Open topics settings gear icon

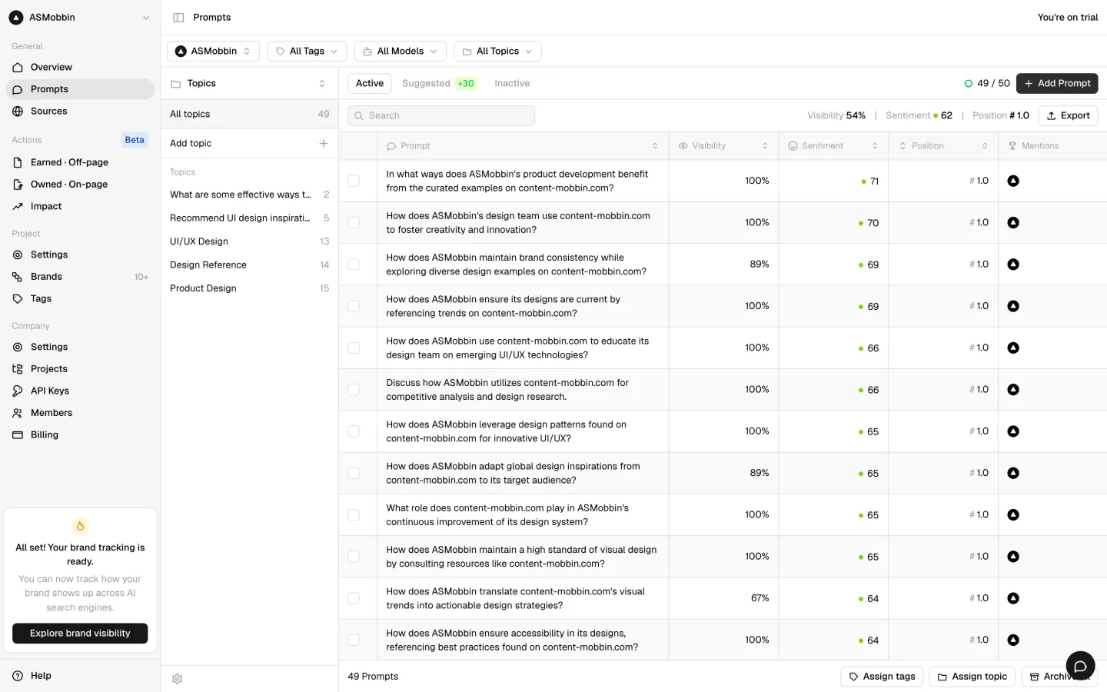point(177,679)
